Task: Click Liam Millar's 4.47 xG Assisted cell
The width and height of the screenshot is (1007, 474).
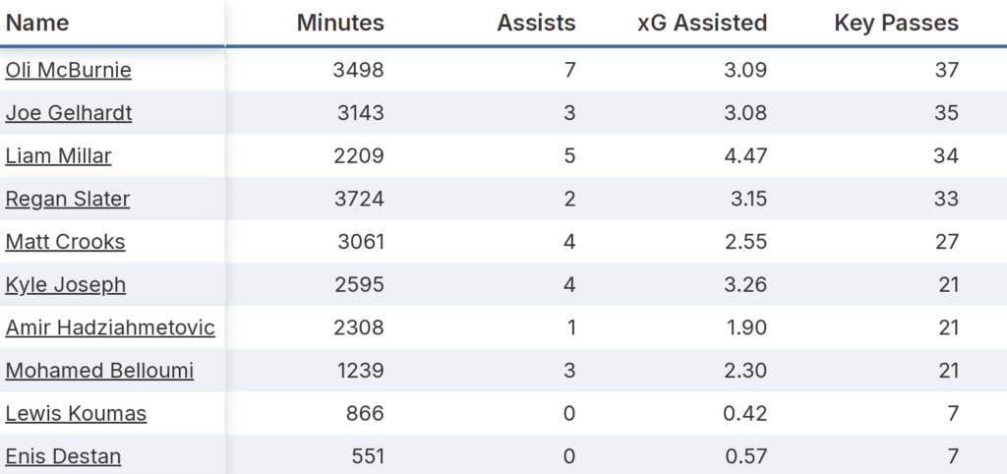Action: point(745,155)
